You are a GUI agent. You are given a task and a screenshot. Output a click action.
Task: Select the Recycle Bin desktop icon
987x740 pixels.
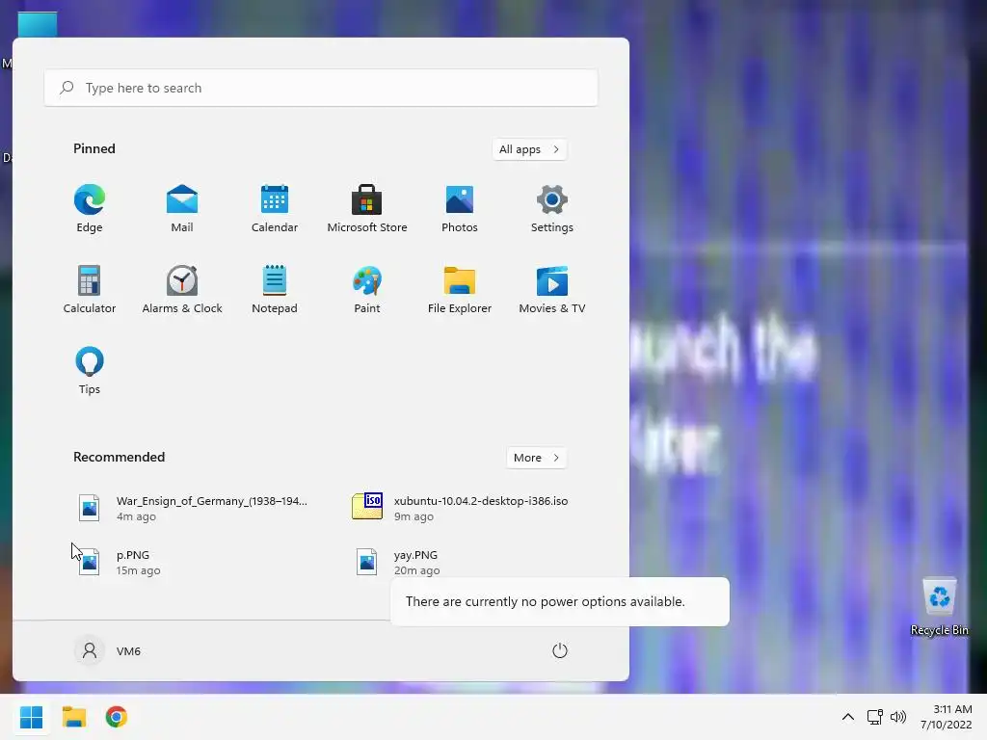point(939,607)
